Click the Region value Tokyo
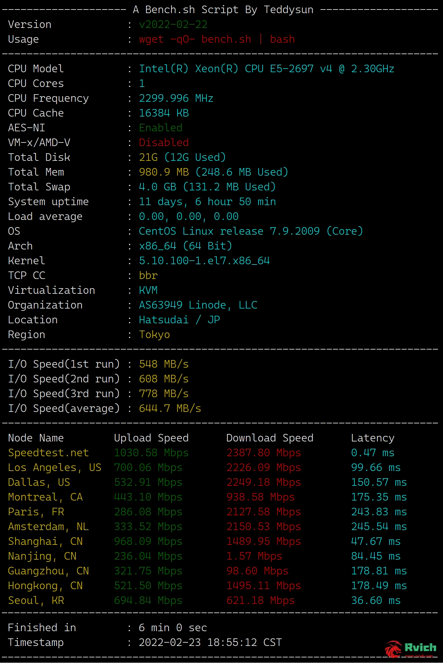443x663 pixels. click(154, 334)
